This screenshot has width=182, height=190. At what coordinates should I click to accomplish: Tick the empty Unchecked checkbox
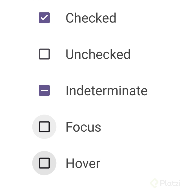(x=44, y=54)
